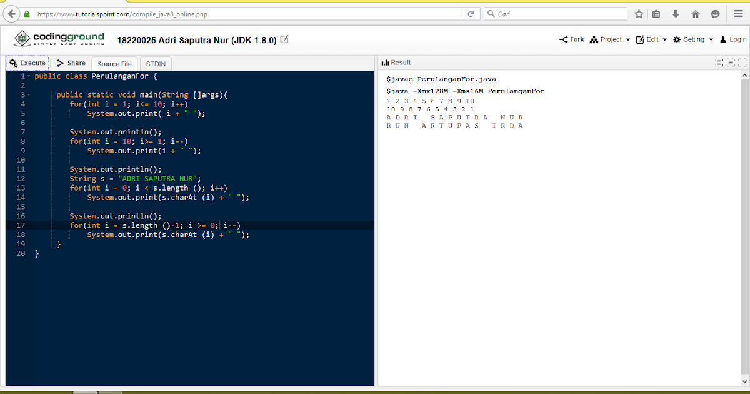750x394 pixels.
Task: Collapse the main method fold arrow at line 3
Action: 29,95
